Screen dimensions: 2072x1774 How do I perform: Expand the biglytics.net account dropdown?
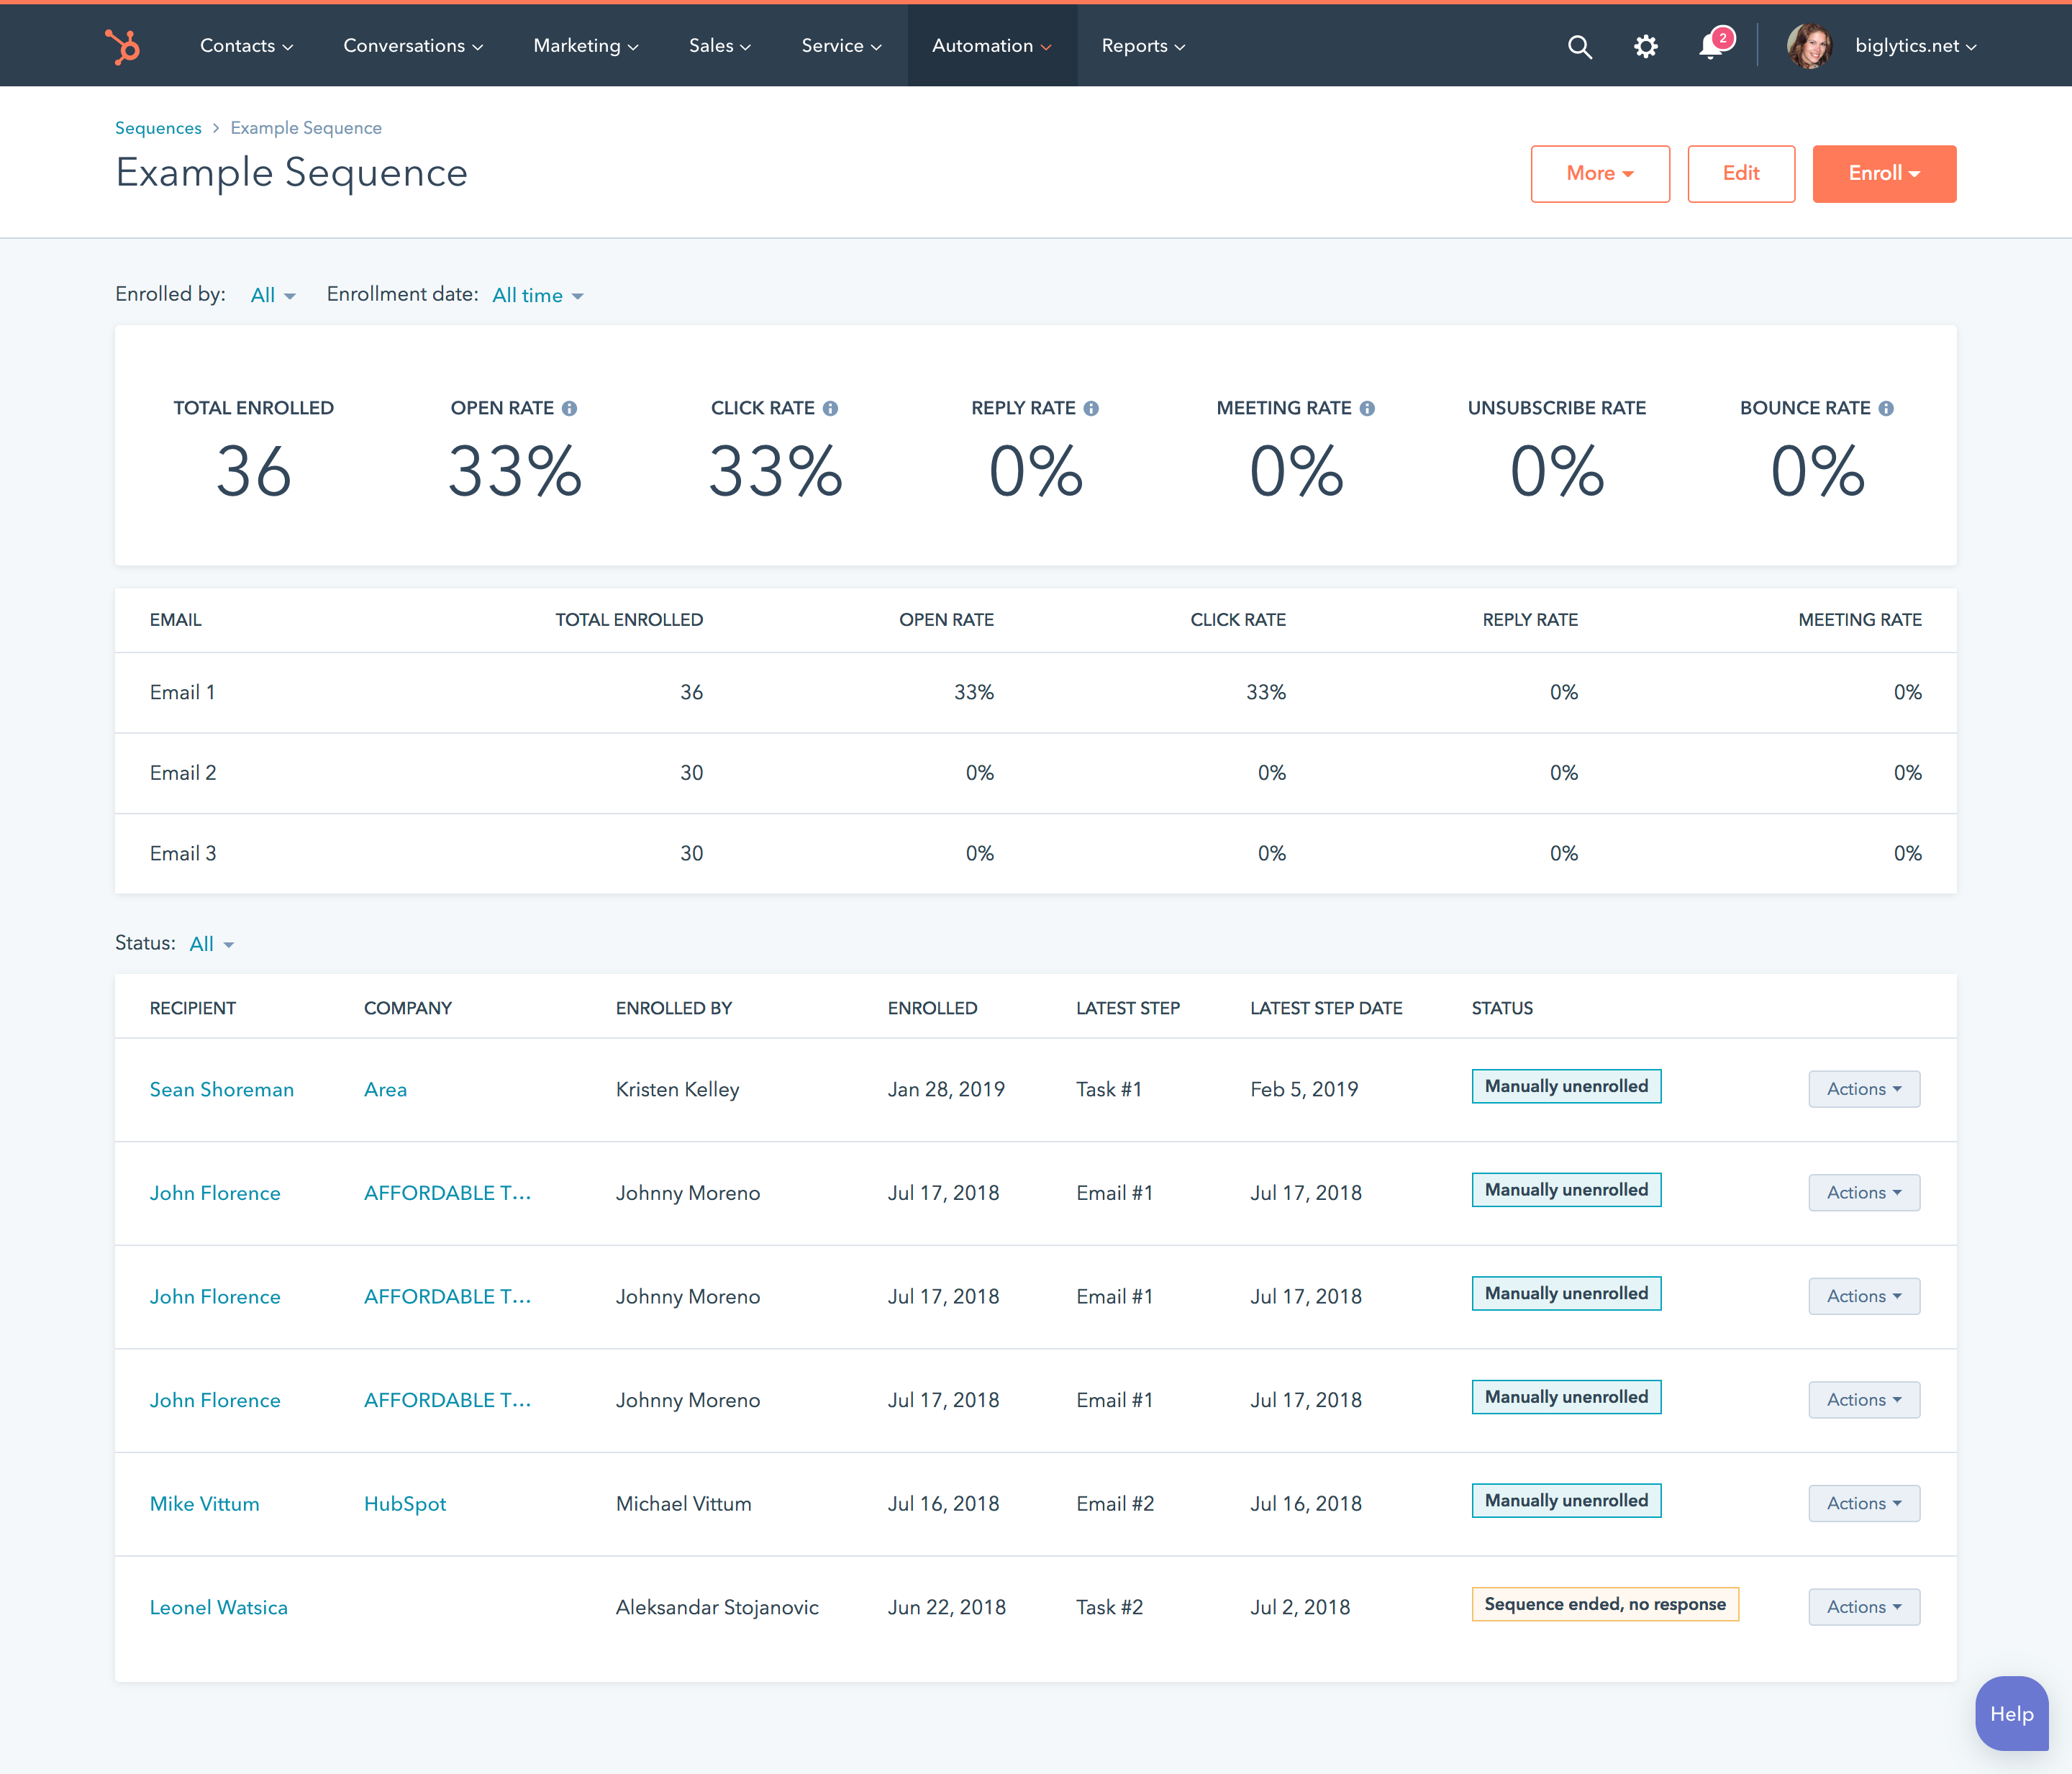point(1916,46)
